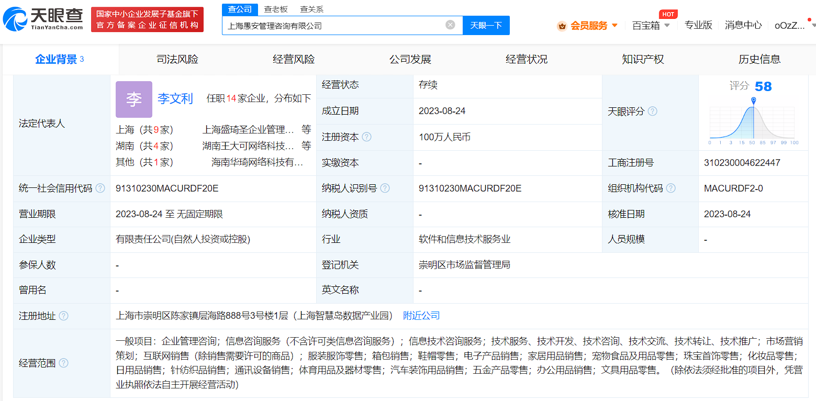Open the 专业版 link
816x401 pixels.
[x=698, y=25]
